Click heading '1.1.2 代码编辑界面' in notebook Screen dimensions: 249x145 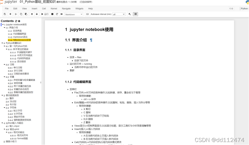(78, 82)
